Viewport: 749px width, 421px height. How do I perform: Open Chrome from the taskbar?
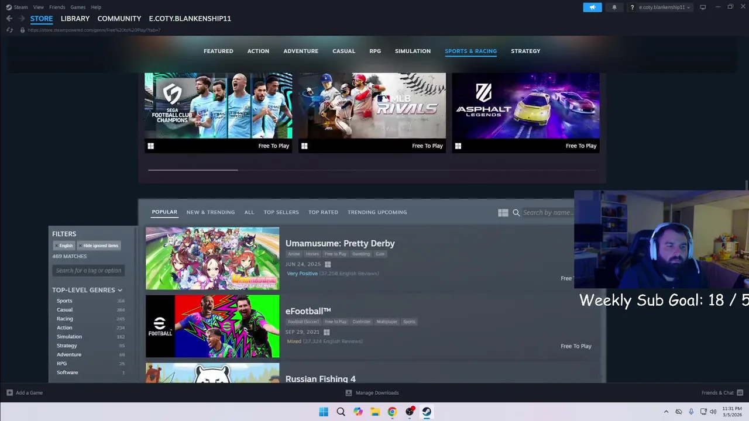coord(392,412)
